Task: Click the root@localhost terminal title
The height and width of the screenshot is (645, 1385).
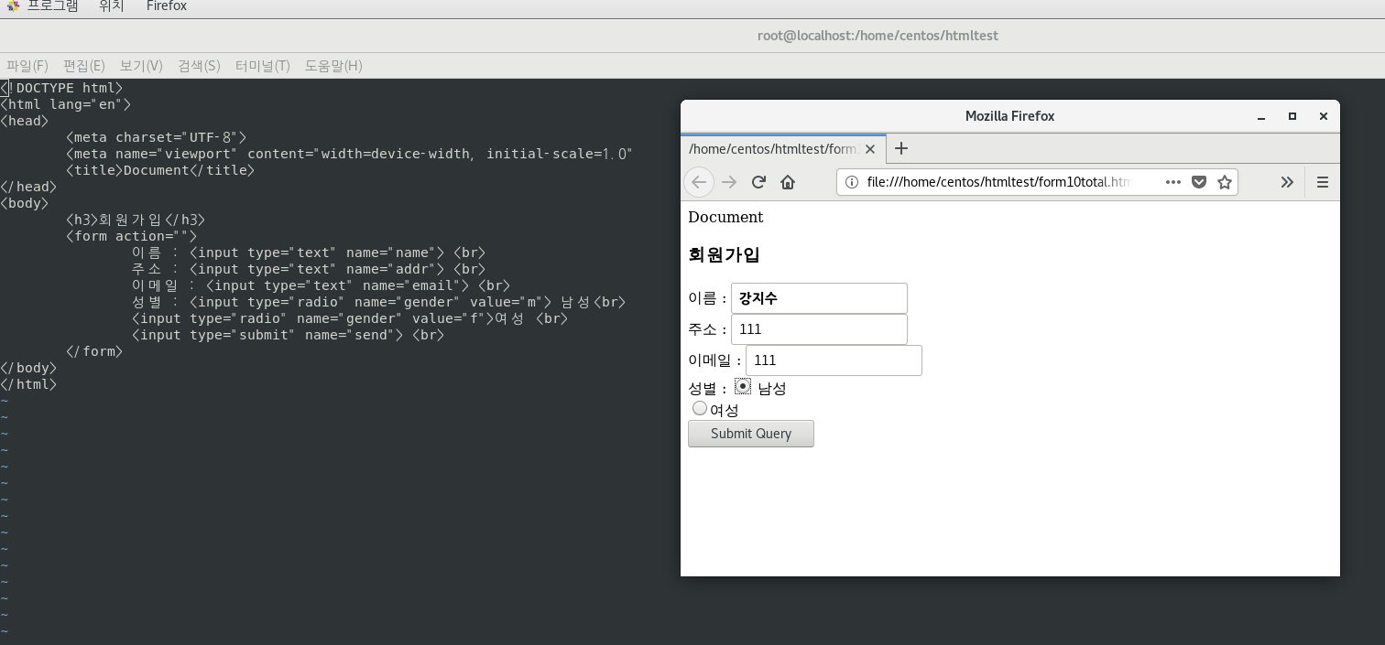Action: 878,36
